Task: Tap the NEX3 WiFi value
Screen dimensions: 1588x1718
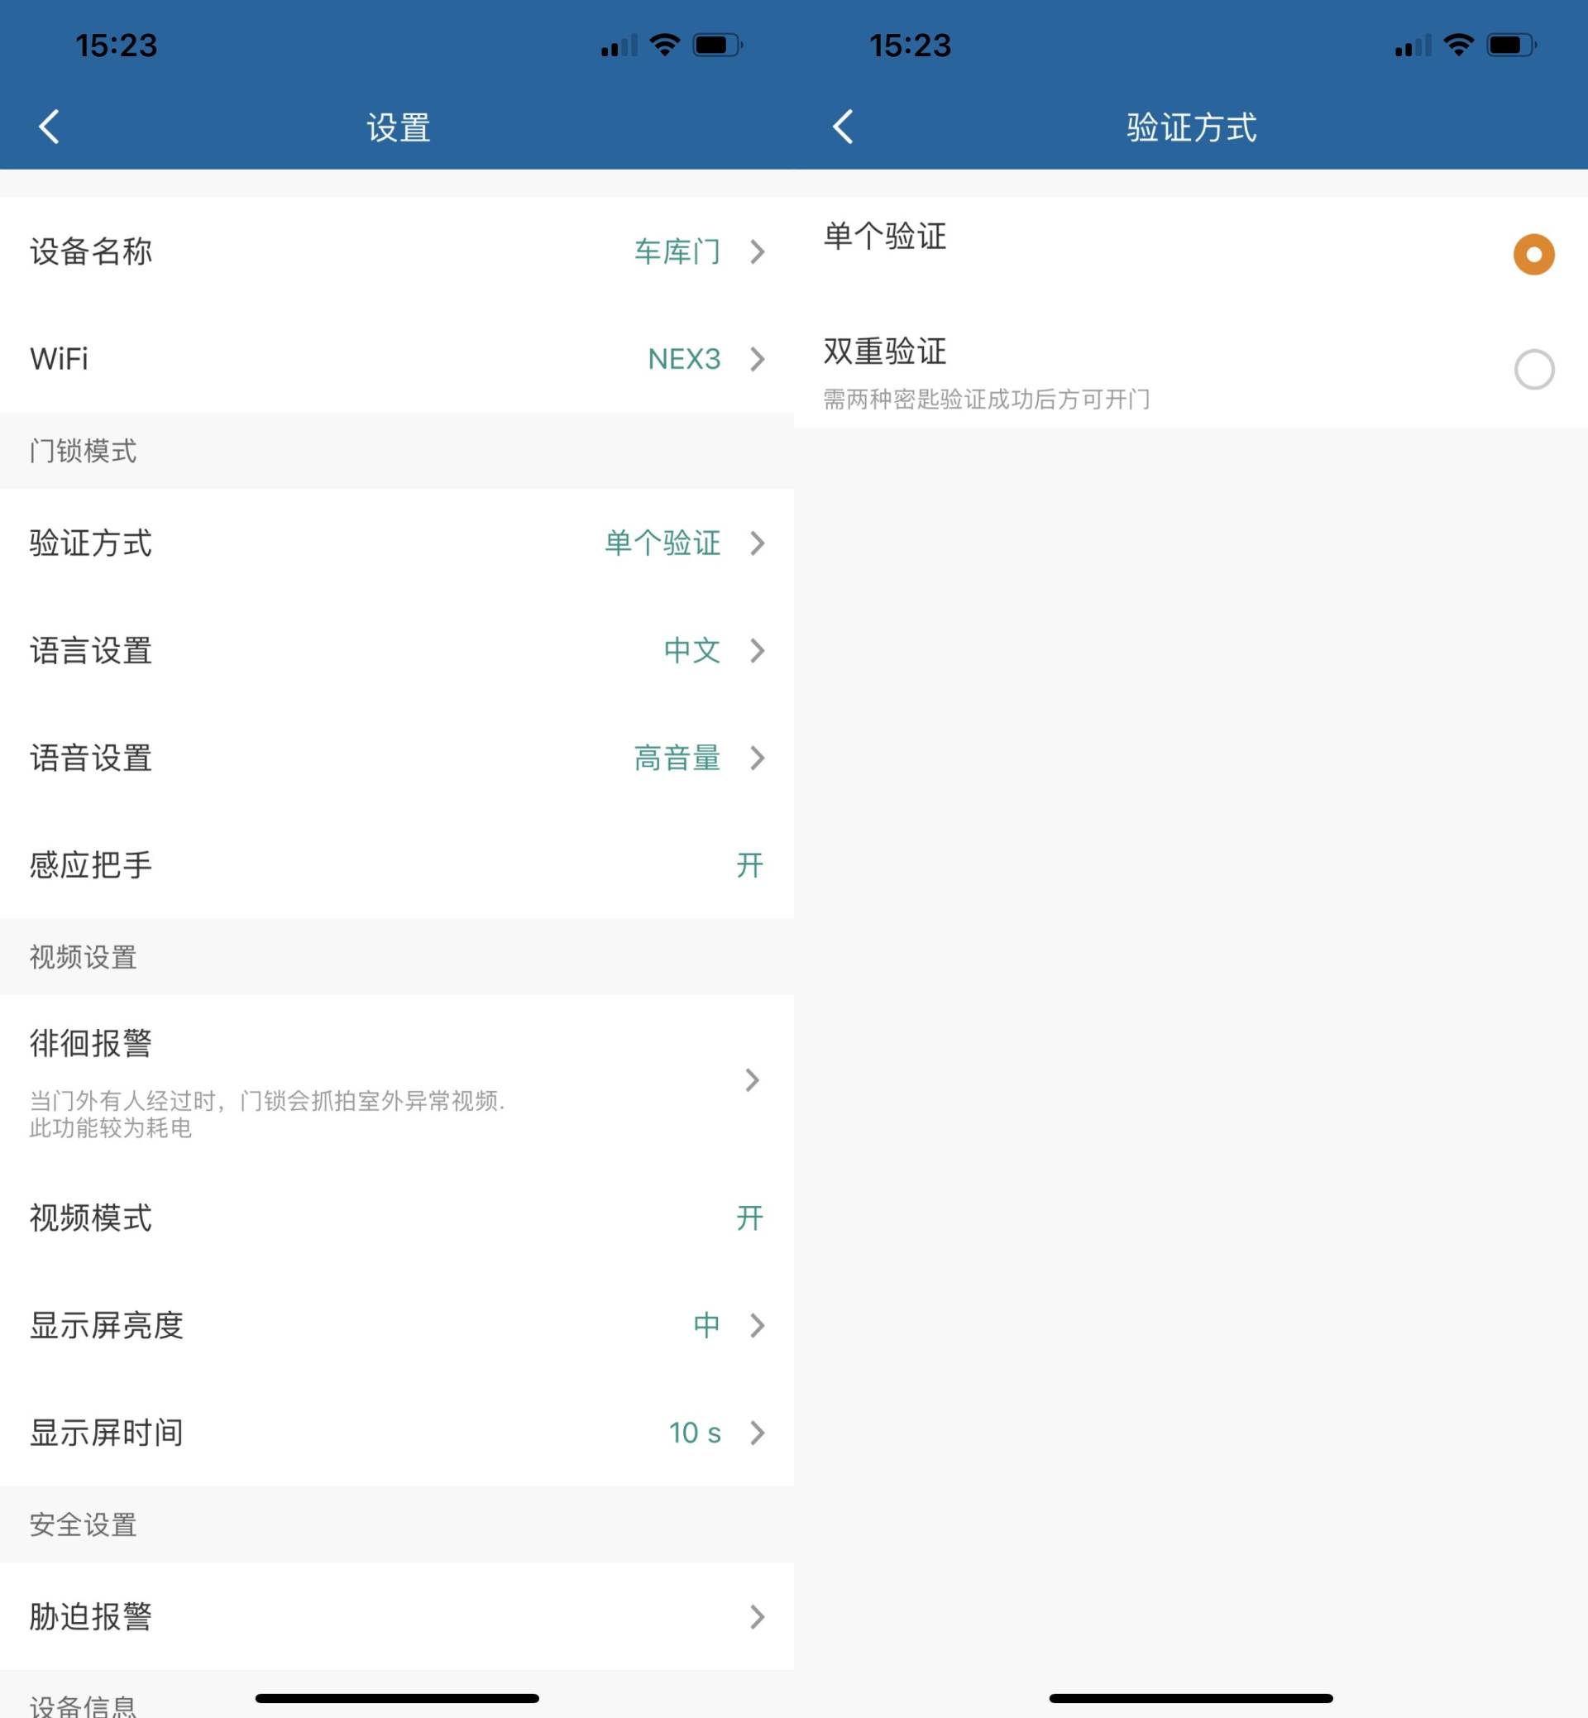Action: pos(684,359)
